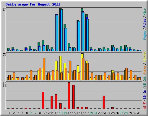
Task: Click the day 20 green axis label
Action: 91,113
